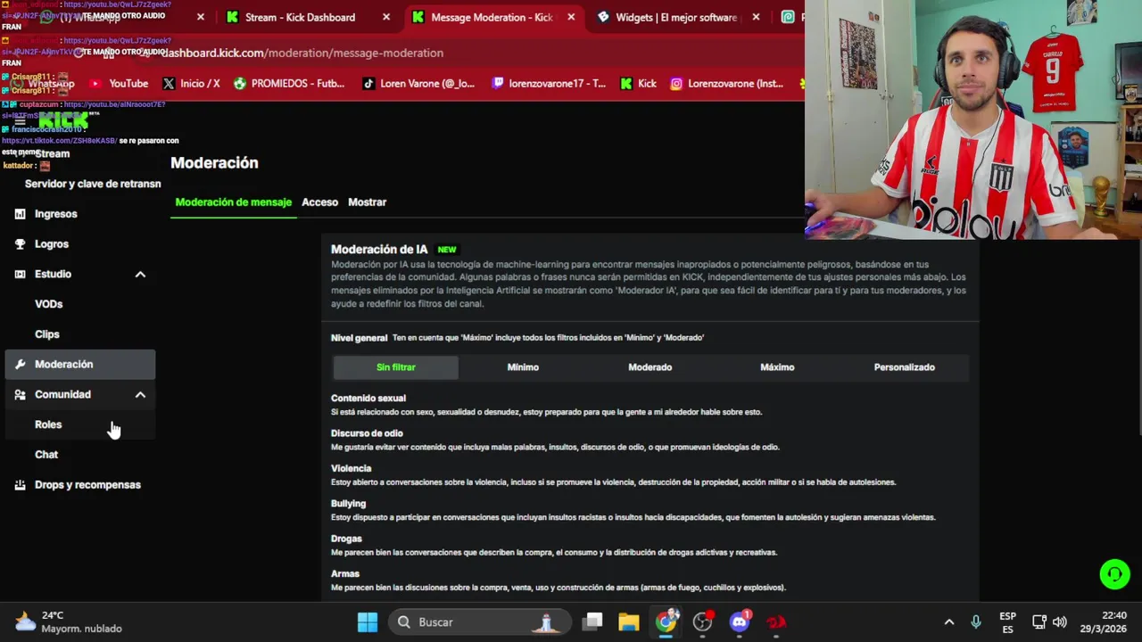The width and height of the screenshot is (1142, 642).
Task: Click the microphone tray icon
Action: click(x=975, y=622)
